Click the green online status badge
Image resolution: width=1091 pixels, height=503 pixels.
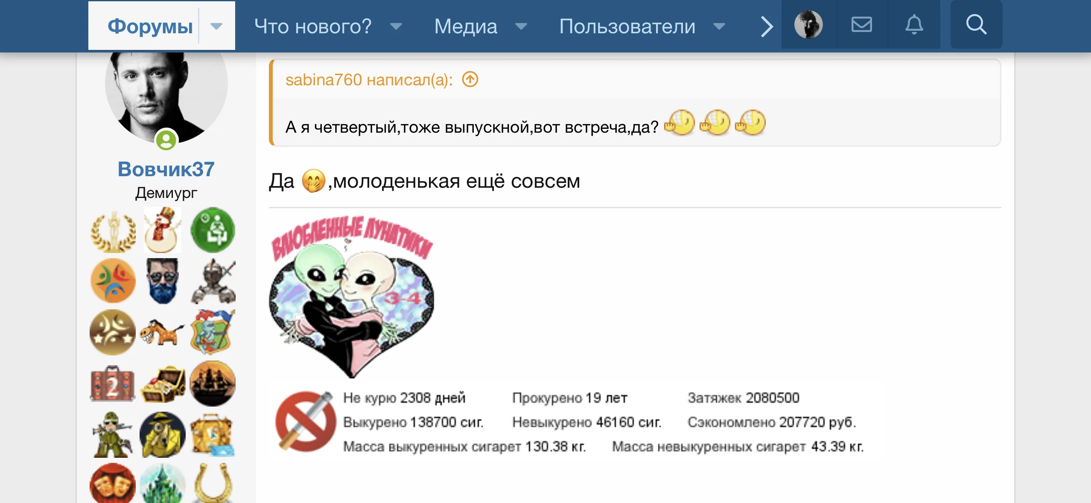[x=166, y=140]
